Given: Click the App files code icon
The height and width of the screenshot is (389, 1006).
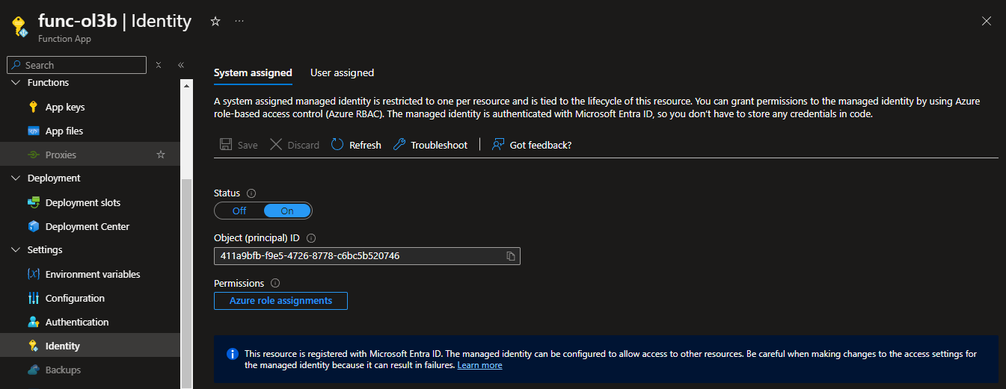Looking at the screenshot, I should (x=33, y=131).
